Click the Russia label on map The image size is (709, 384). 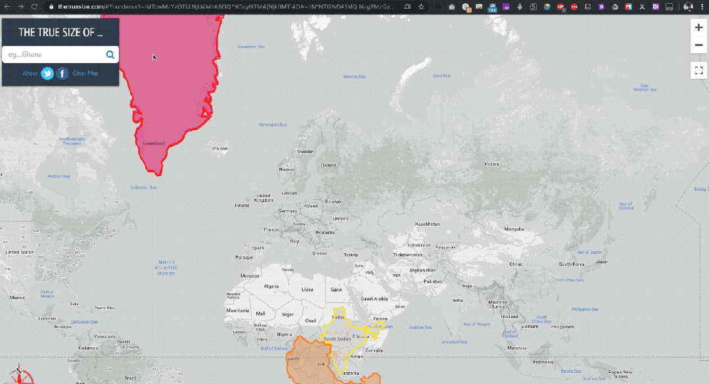coord(492,164)
